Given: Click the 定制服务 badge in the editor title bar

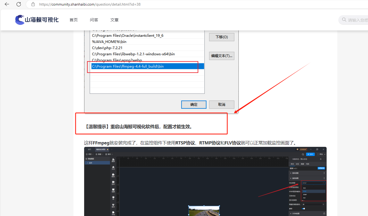Looking at the screenshot, I should (302, 149).
